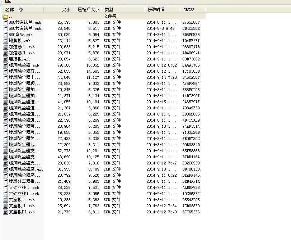Viewport: 291px width, 240px height.
Task: Click the modified time 2014-9-14 7:28
Action: (x=161, y=77)
